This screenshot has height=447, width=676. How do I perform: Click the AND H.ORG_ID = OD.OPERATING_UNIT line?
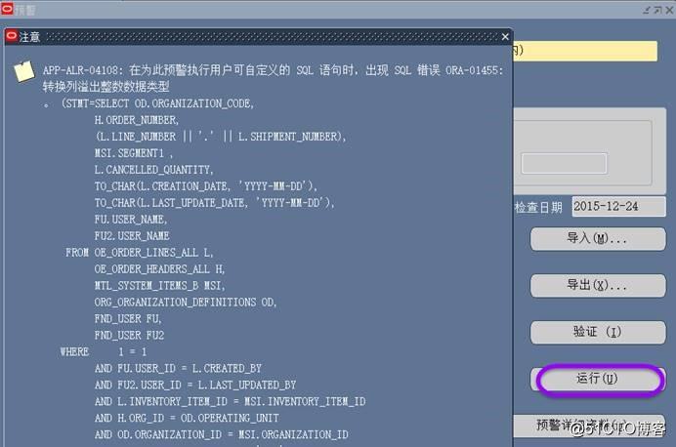coord(187,418)
